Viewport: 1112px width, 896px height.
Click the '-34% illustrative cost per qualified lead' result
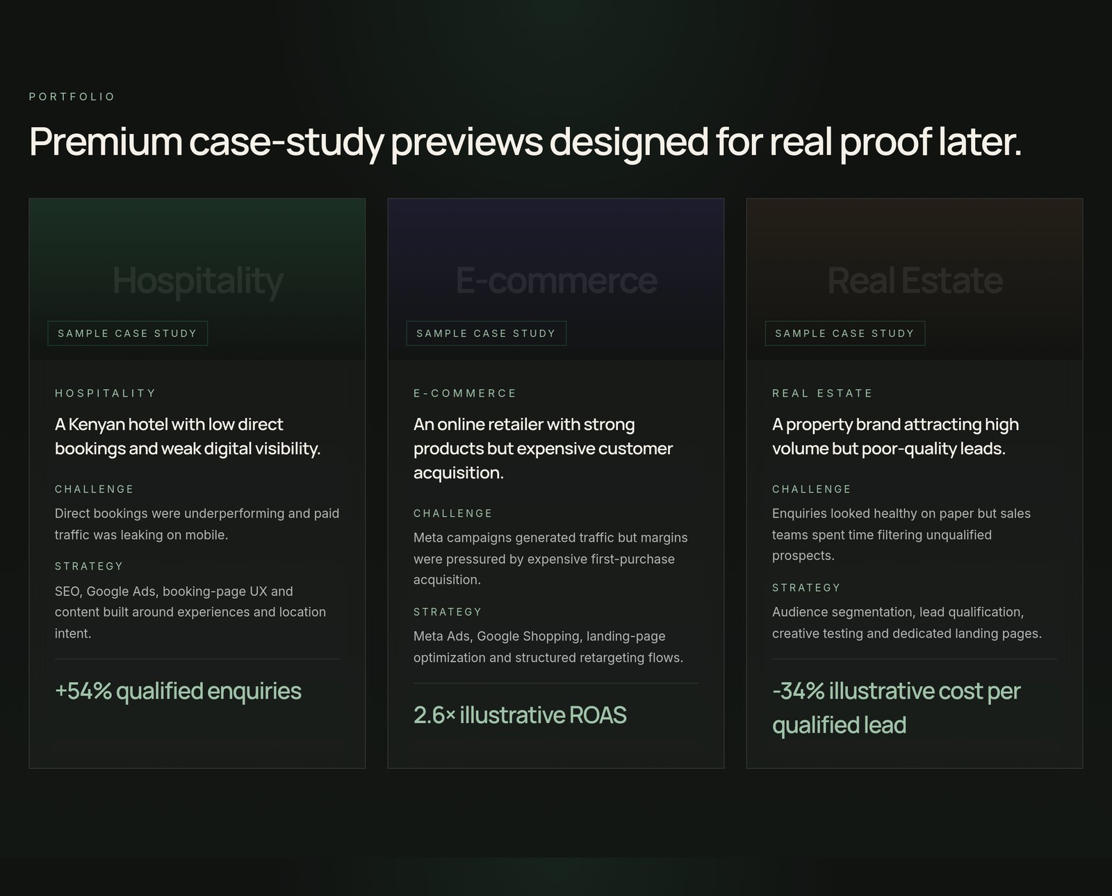(x=897, y=708)
